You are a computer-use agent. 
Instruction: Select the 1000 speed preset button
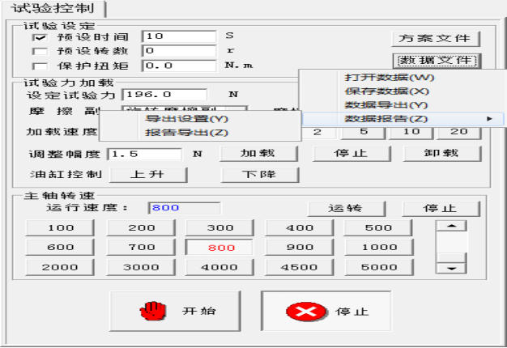pos(377,247)
